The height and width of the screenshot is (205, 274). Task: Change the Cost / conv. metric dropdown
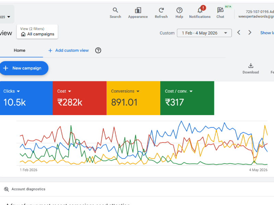[x=191, y=91]
